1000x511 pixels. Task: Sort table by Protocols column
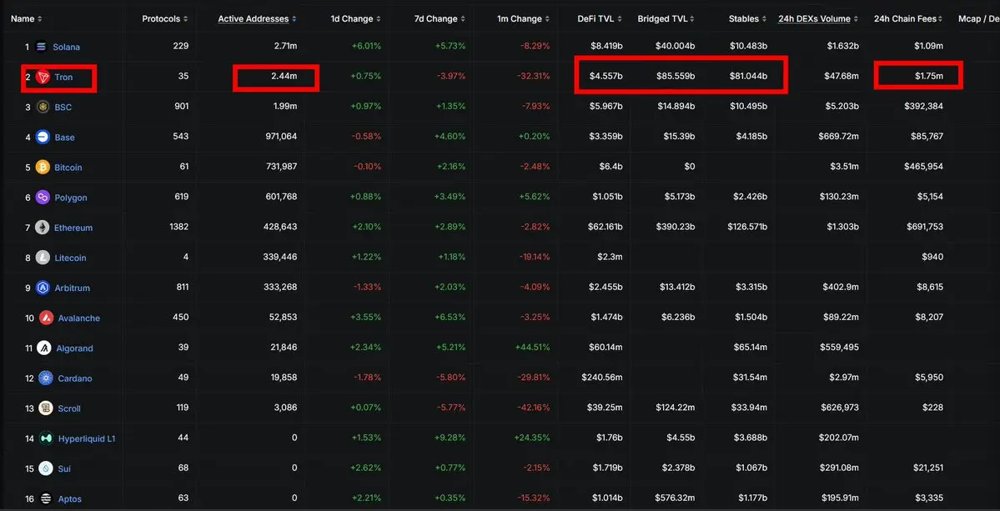[x=165, y=19]
